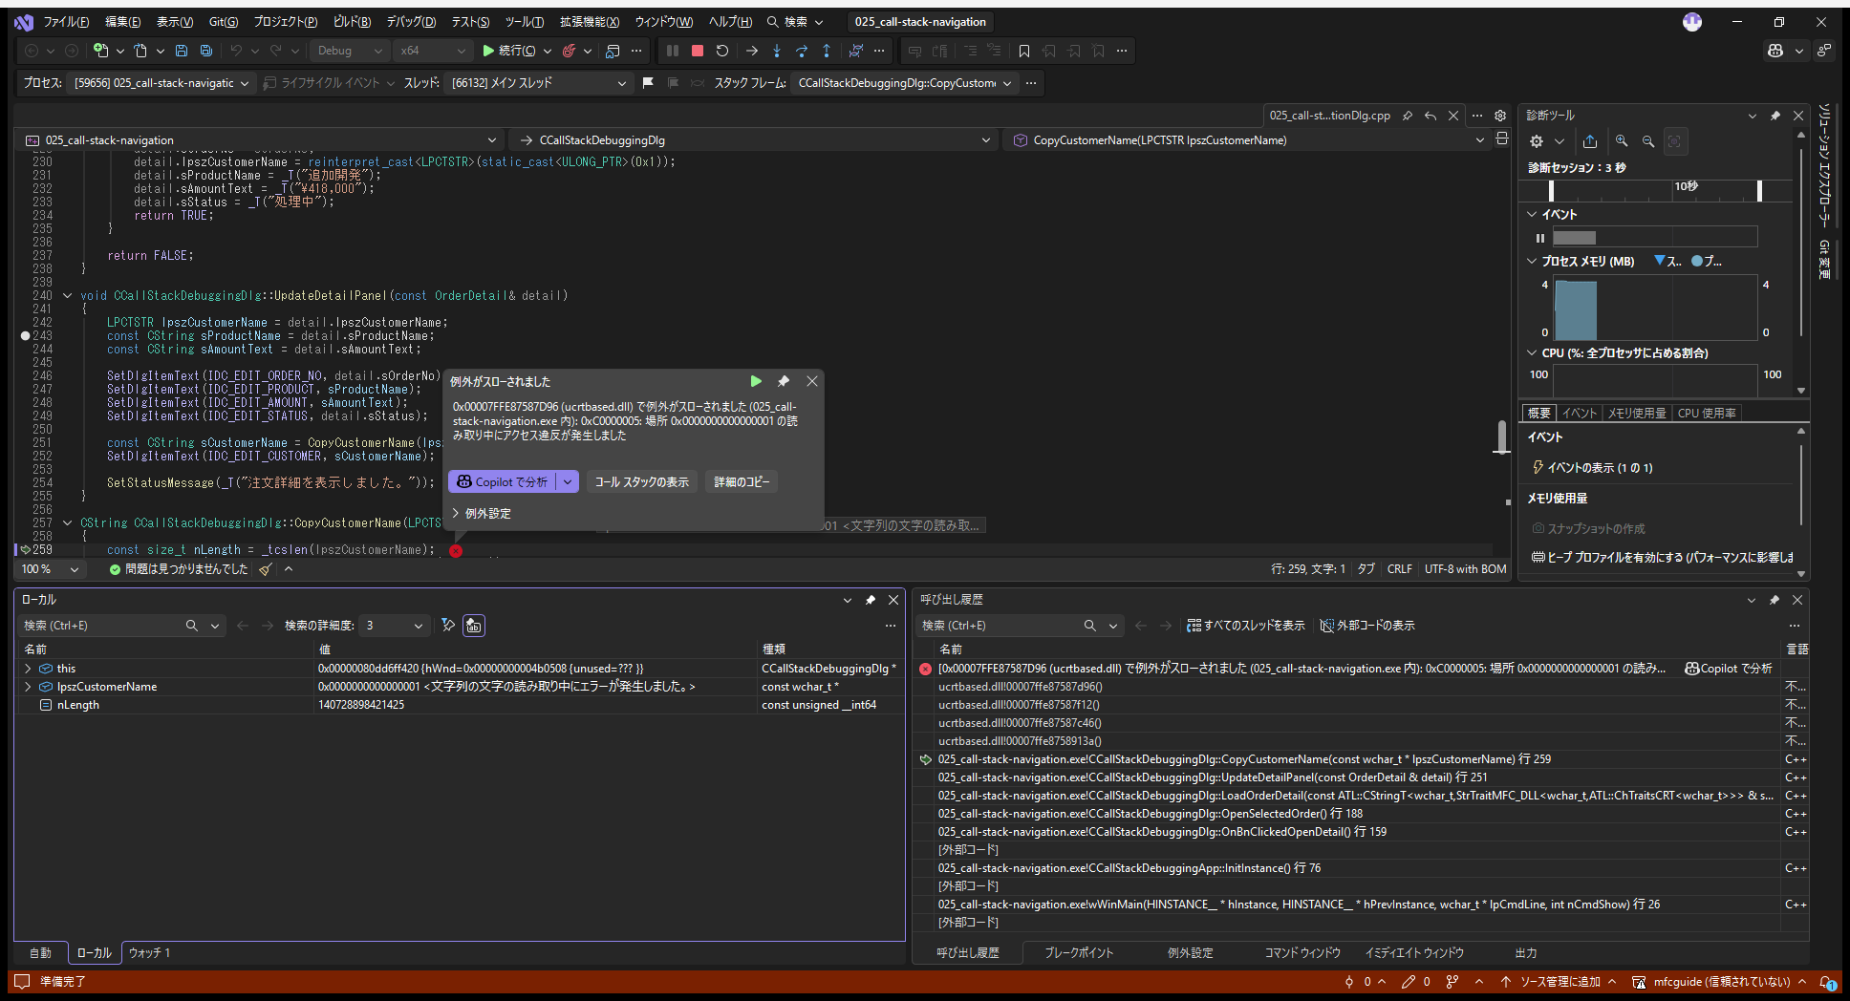Copy exception details button
The width and height of the screenshot is (1850, 1001).
pyautogui.click(x=742, y=482)
